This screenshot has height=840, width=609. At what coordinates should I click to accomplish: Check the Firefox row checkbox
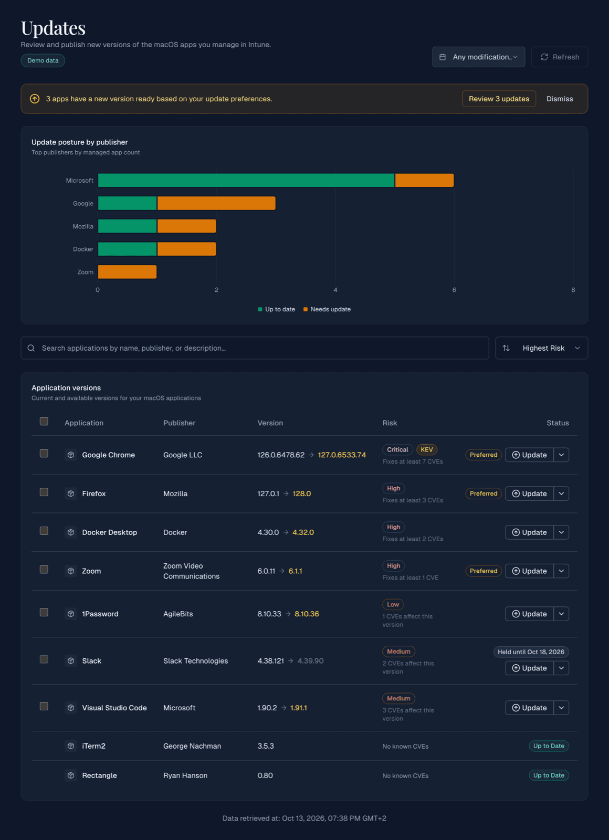coord(44,492)
